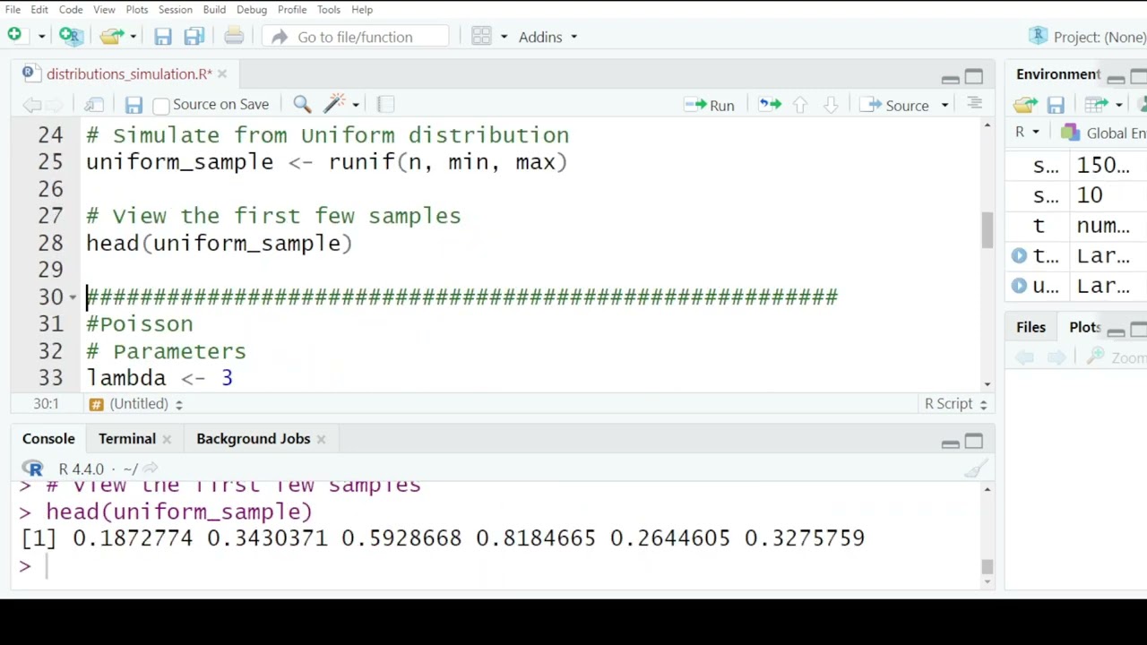Screen dimensions: 1147x645
Task: Click the Re-run previous code icon
Action: click(770, 105)
